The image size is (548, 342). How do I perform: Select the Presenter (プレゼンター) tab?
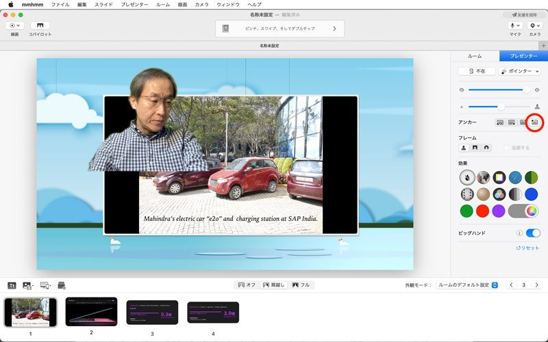click(523, 56)
